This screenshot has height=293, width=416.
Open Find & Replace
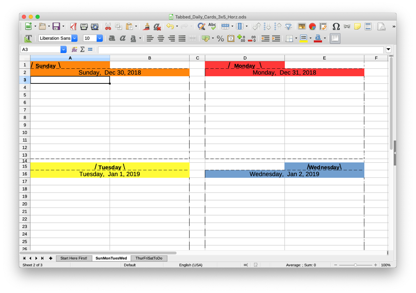[x=201, y=26]
